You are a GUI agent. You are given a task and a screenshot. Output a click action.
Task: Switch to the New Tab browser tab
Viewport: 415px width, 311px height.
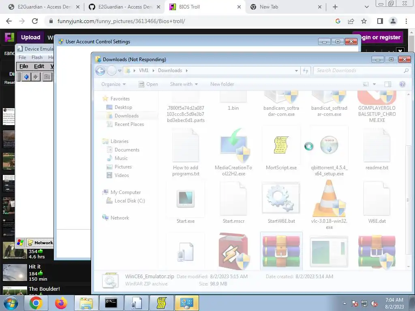pyautogui.click(x=286, y=7)
